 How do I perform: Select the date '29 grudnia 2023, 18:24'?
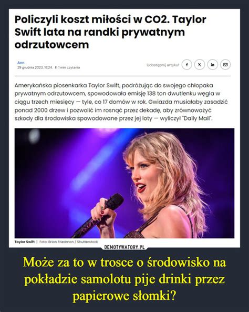[35, 67]
